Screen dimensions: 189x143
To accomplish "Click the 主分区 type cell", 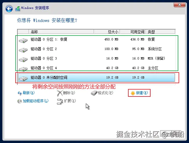I will pos(153,68).
